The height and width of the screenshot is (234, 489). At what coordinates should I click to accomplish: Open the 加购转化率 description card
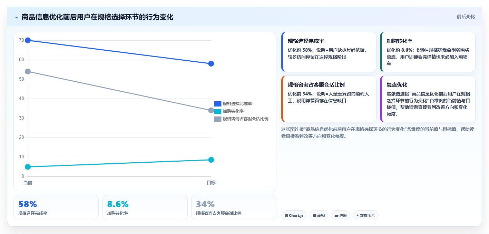click(428, 52)
